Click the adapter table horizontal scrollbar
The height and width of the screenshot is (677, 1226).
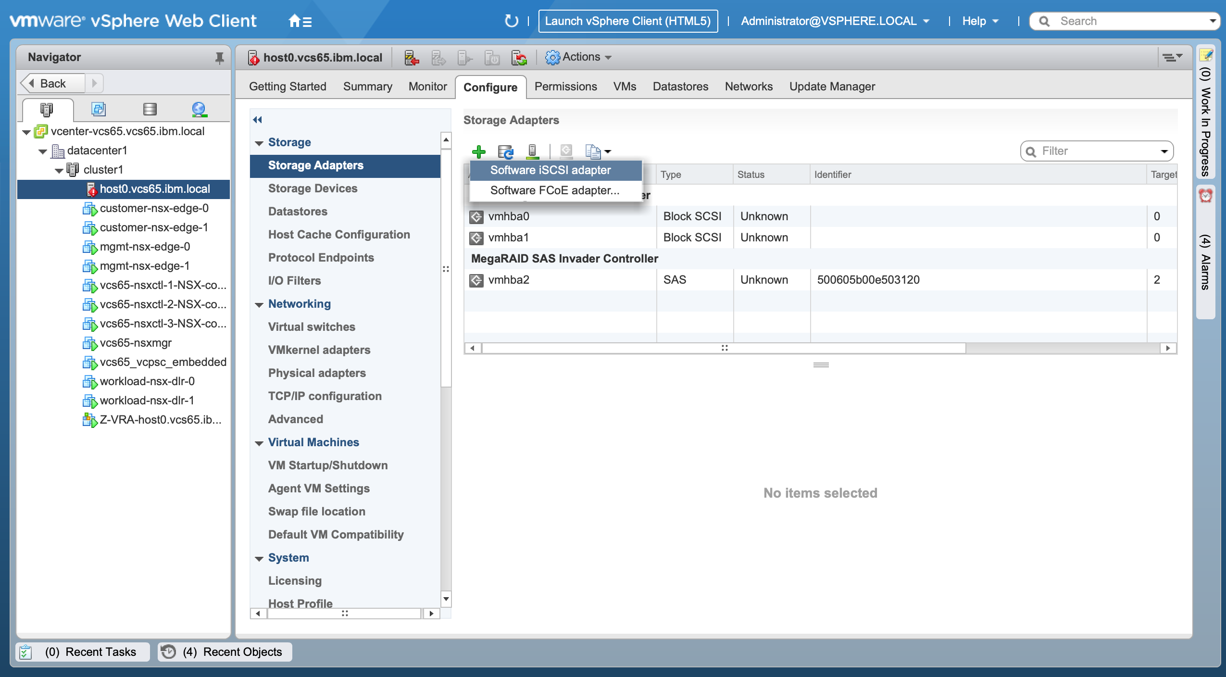tap(724, 348)
